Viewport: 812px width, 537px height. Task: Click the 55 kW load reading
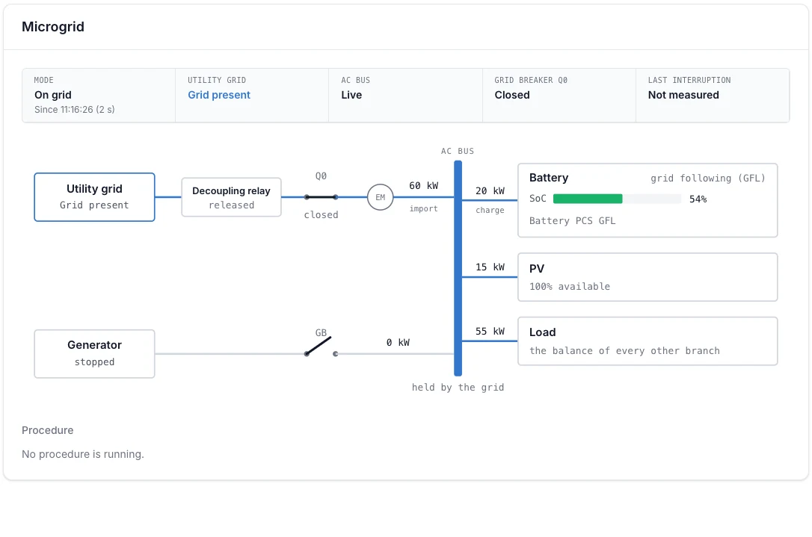[x=490, y=331]
